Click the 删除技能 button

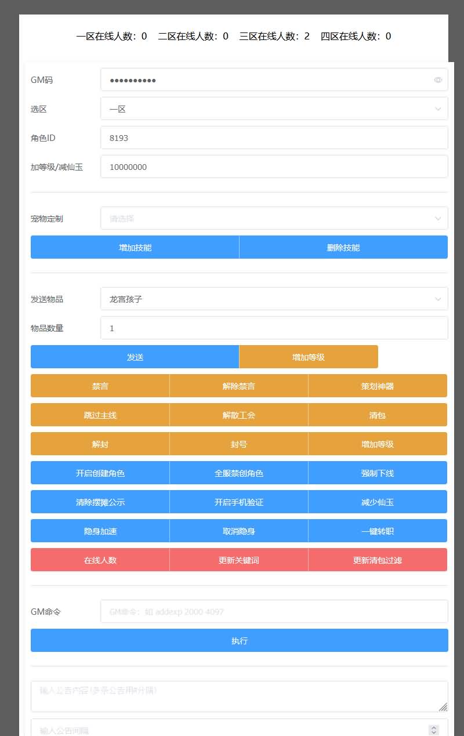coord(343,248)
